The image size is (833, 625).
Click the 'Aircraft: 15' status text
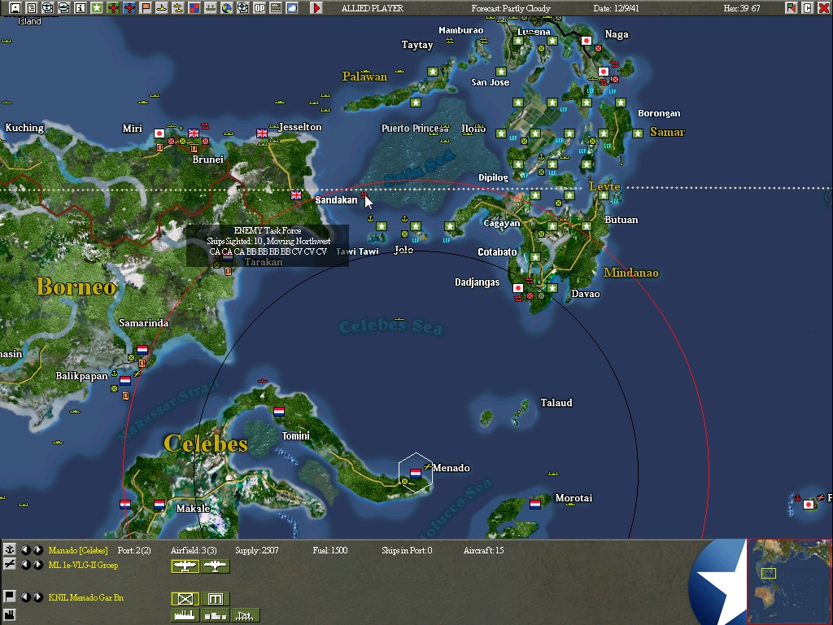[x=483, y=550]
